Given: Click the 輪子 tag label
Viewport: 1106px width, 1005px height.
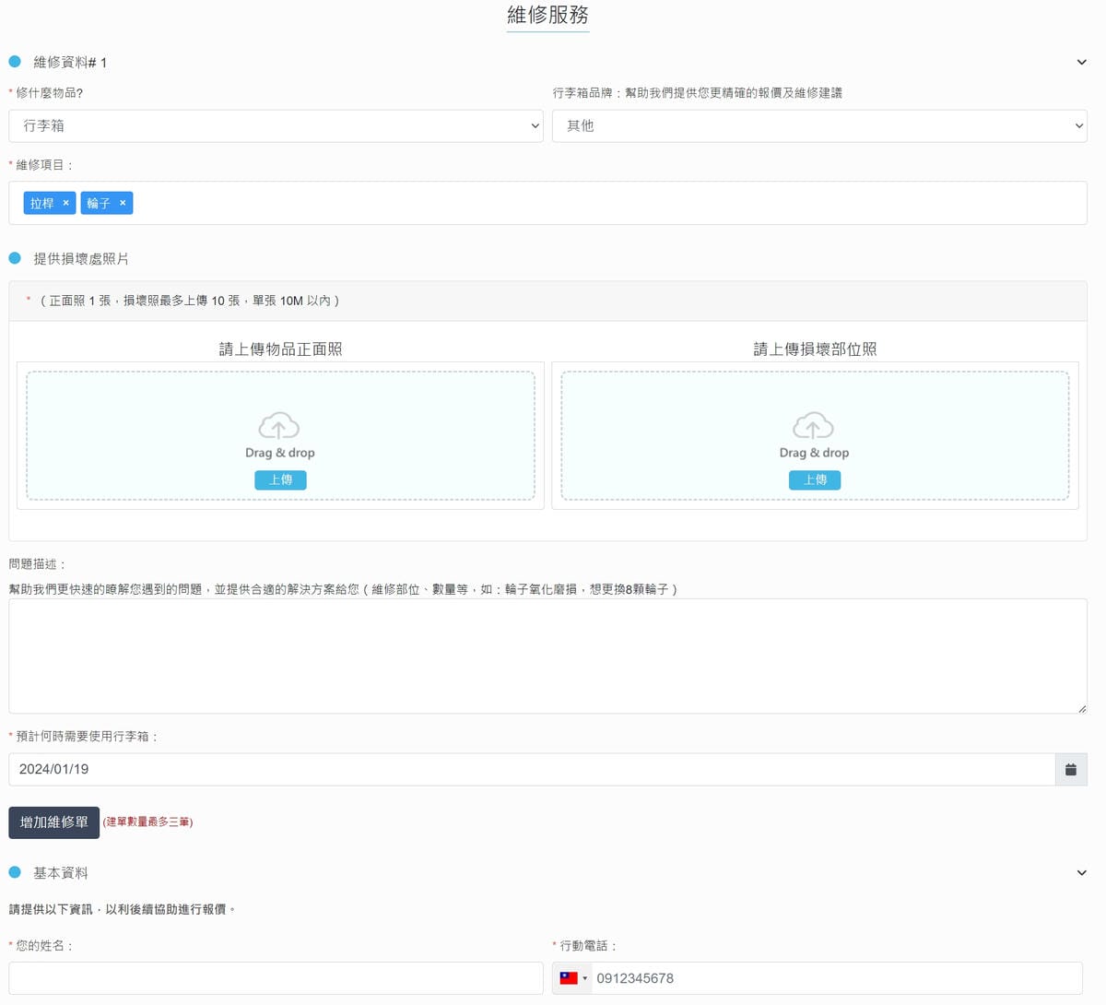Looking at the screenshot, I should pyautogui.click(x=99, y=203).
